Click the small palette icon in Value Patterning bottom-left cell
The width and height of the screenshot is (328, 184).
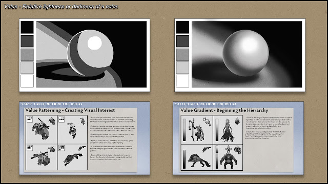coord(30,148)
